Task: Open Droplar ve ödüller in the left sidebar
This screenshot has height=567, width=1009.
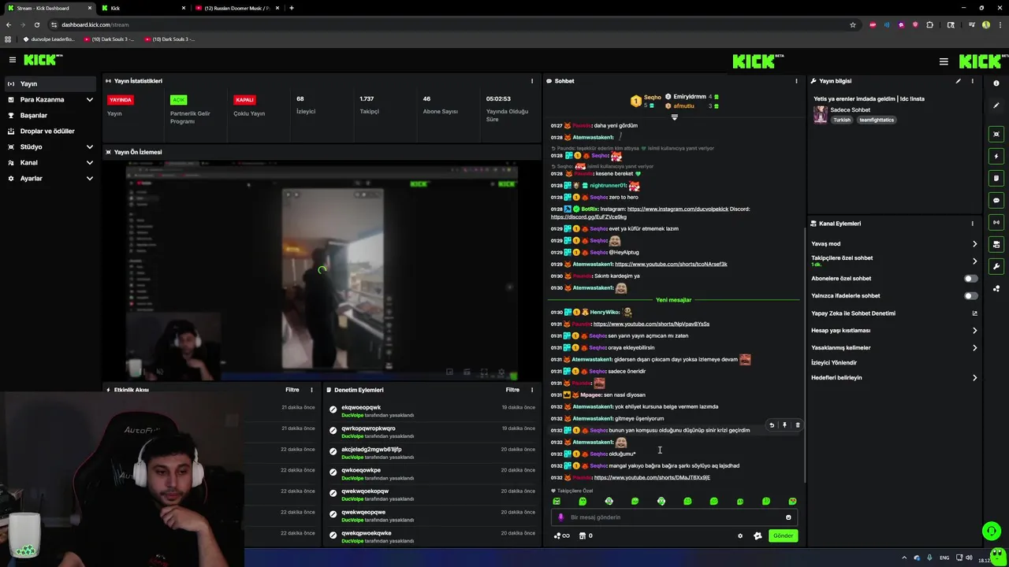Action: click(50, 132)
